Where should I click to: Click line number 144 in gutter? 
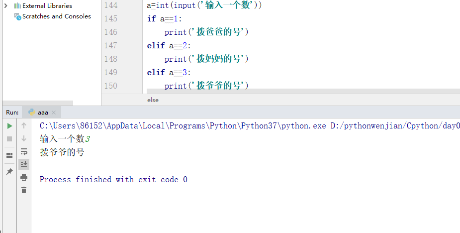click(x=110, y=5)
